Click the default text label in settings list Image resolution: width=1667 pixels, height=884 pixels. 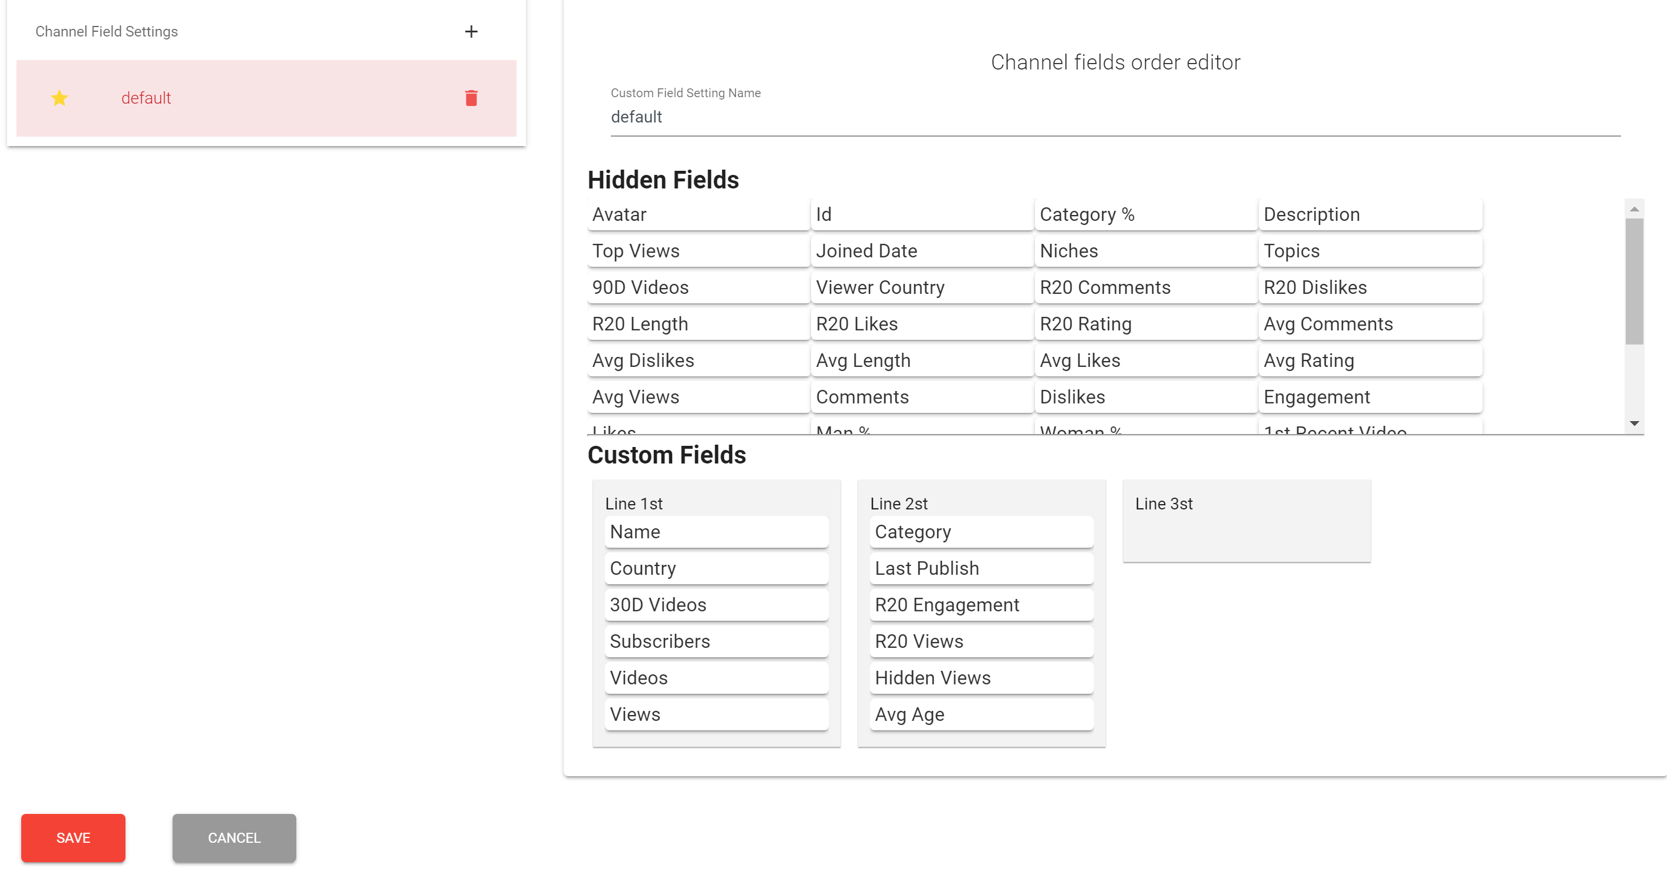(x=145, y=98)
